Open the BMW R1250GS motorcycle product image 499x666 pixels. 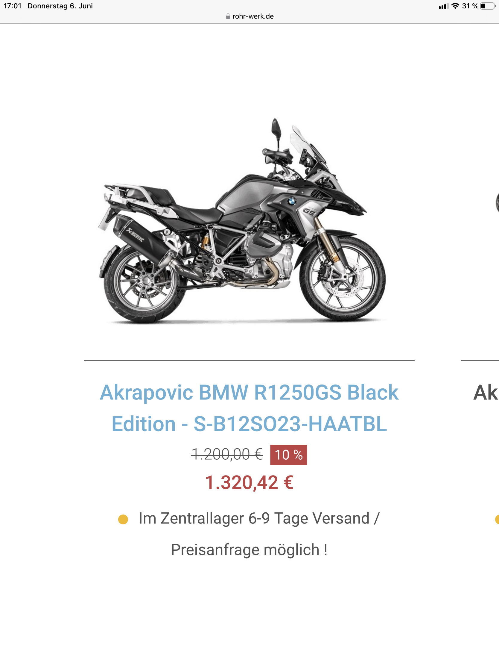coord(242,221)
